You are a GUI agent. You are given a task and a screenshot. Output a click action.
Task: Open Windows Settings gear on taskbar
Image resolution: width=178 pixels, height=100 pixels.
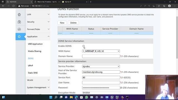(x=97, y=97)
